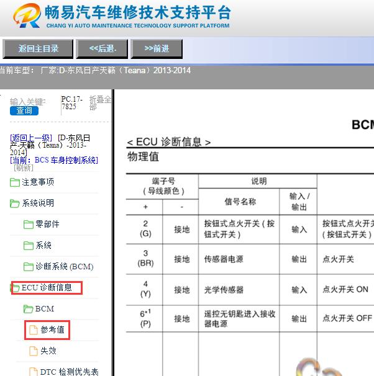Click the document icon beside 失效

tap(34, 351)
